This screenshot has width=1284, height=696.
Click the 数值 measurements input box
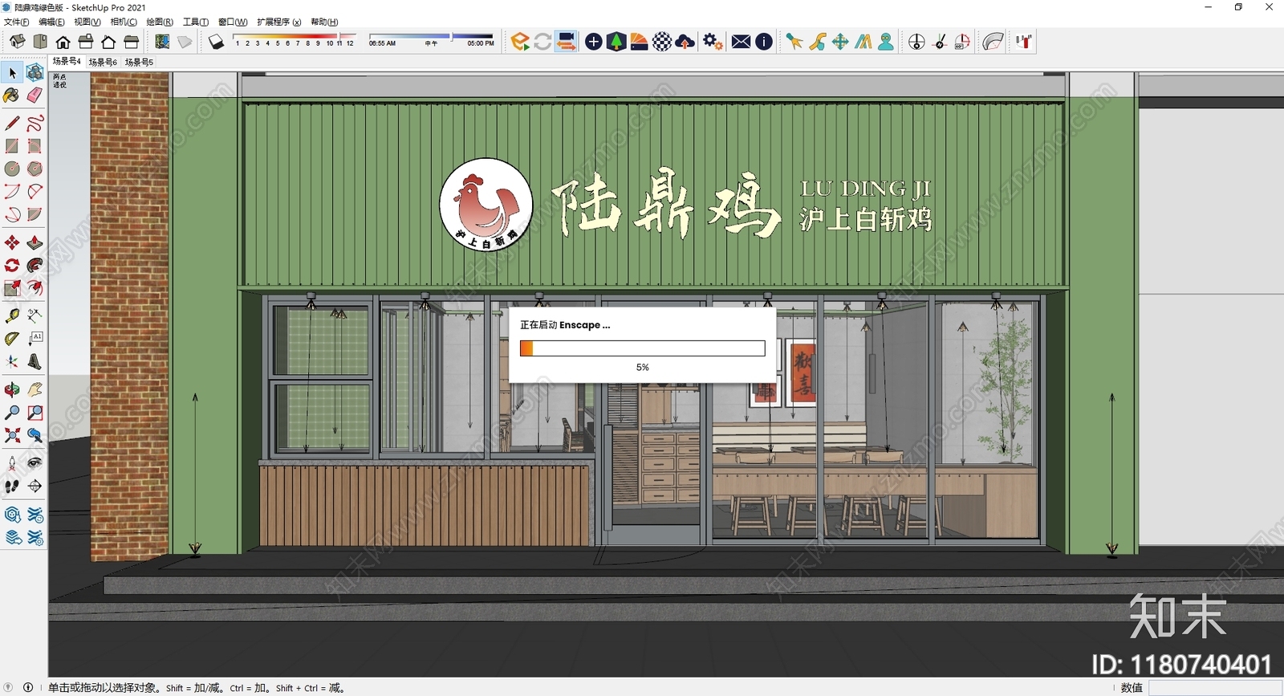(1214, 688)
